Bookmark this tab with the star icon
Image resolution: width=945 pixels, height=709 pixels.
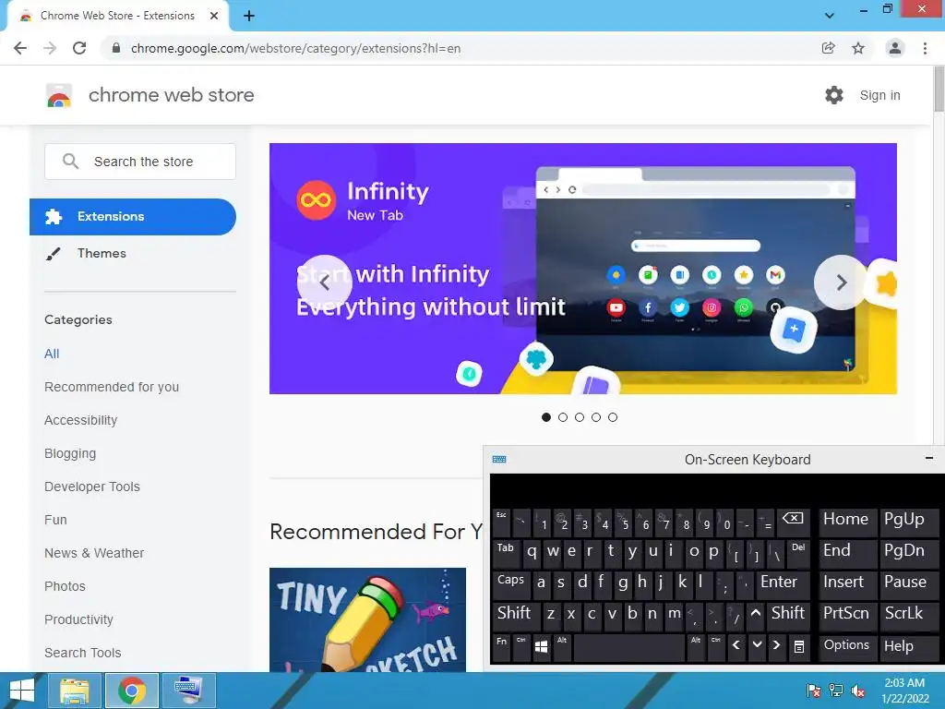(x=858, y=48)
